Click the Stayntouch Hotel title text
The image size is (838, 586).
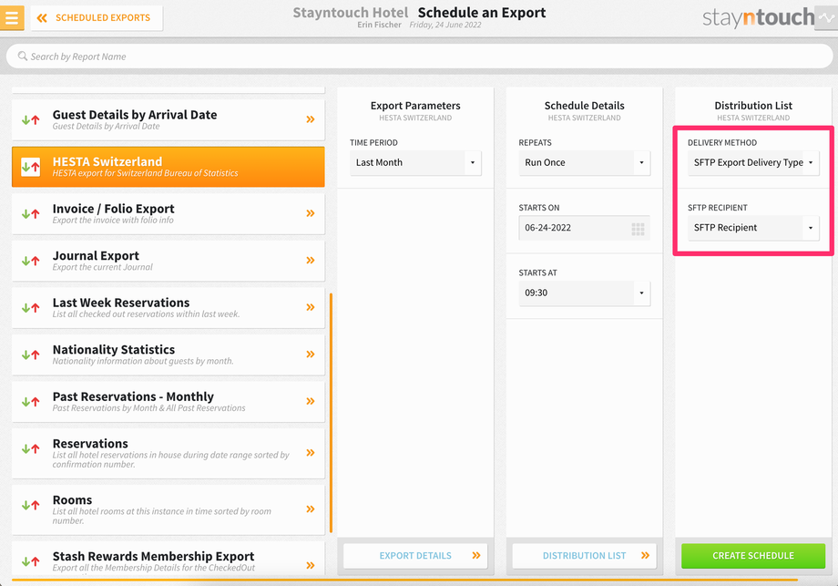[350, 12]
